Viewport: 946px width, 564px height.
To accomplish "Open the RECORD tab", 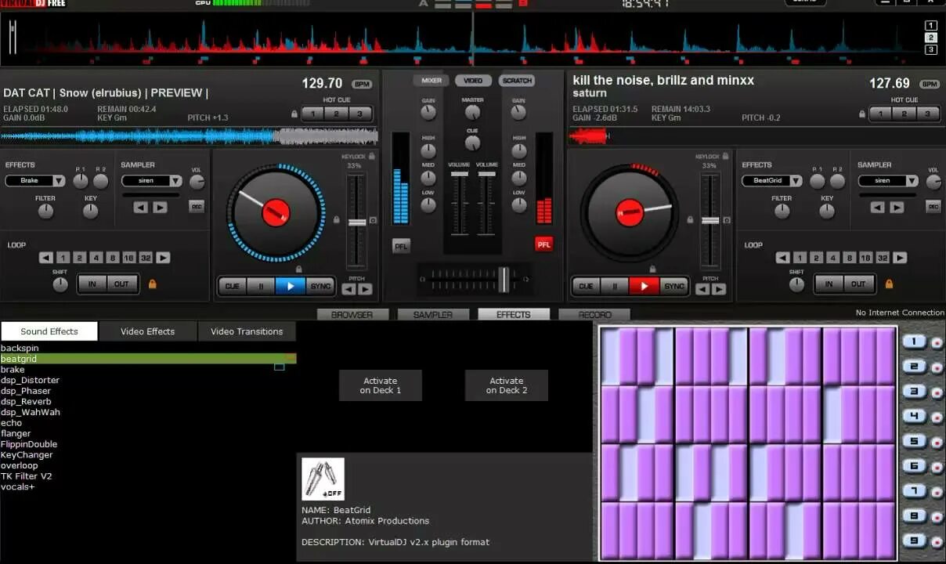I will pos(594,314).
